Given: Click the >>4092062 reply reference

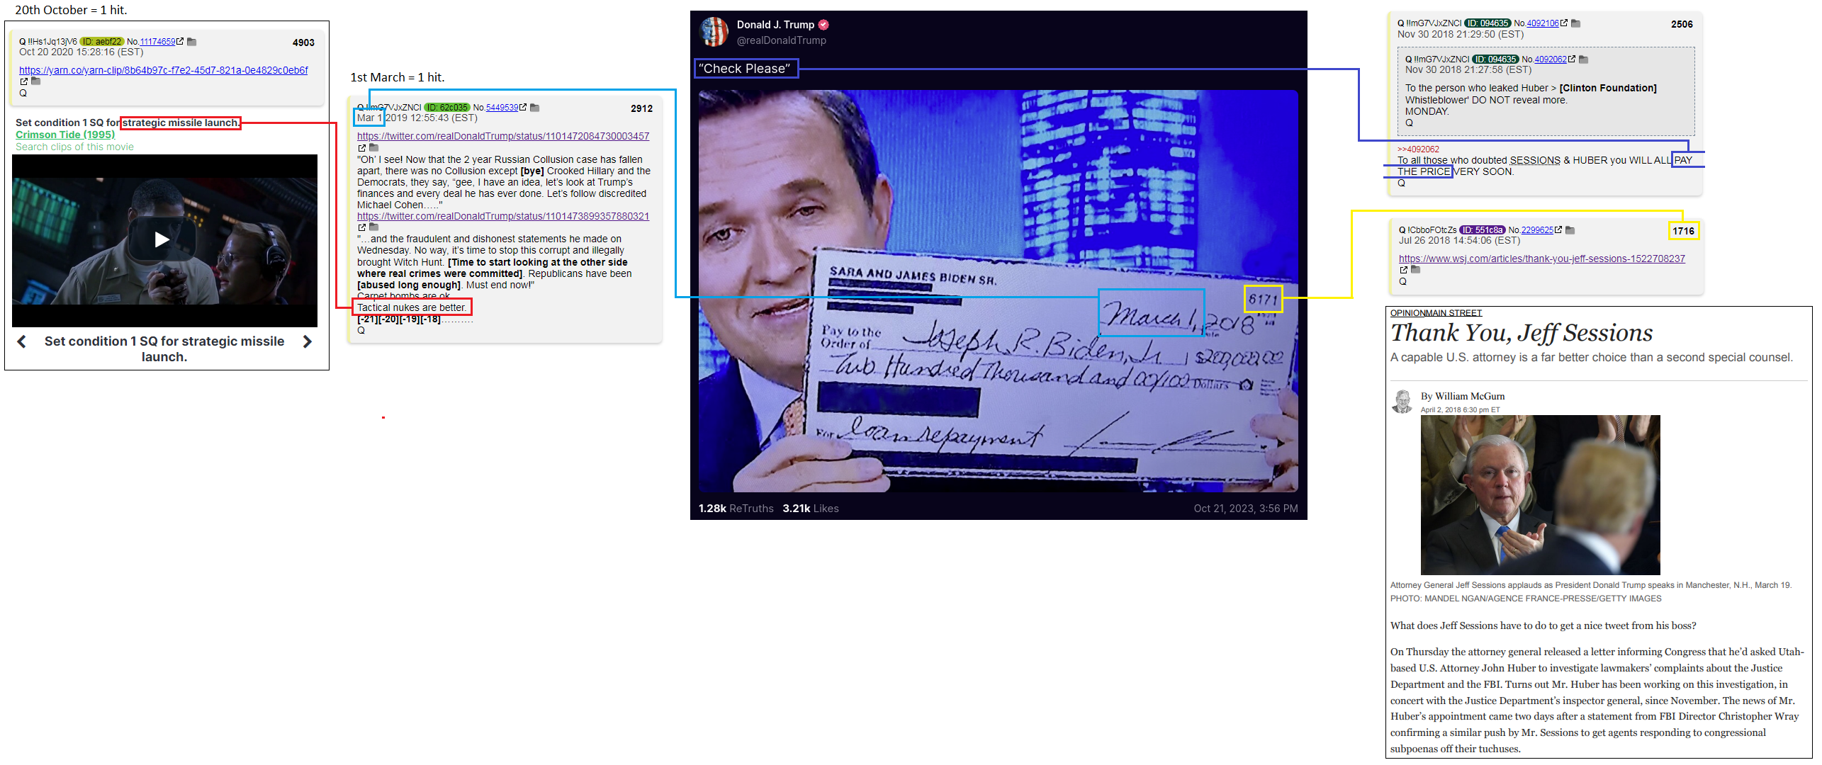Looking at the screenshot, I should pyautogui.click(x=1418, y=149).
